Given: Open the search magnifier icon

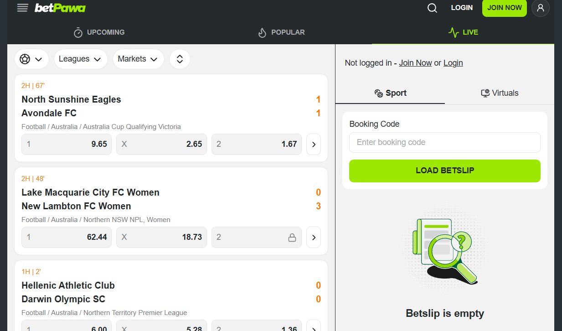Looking at the screenshot, I should click(432, 8).
